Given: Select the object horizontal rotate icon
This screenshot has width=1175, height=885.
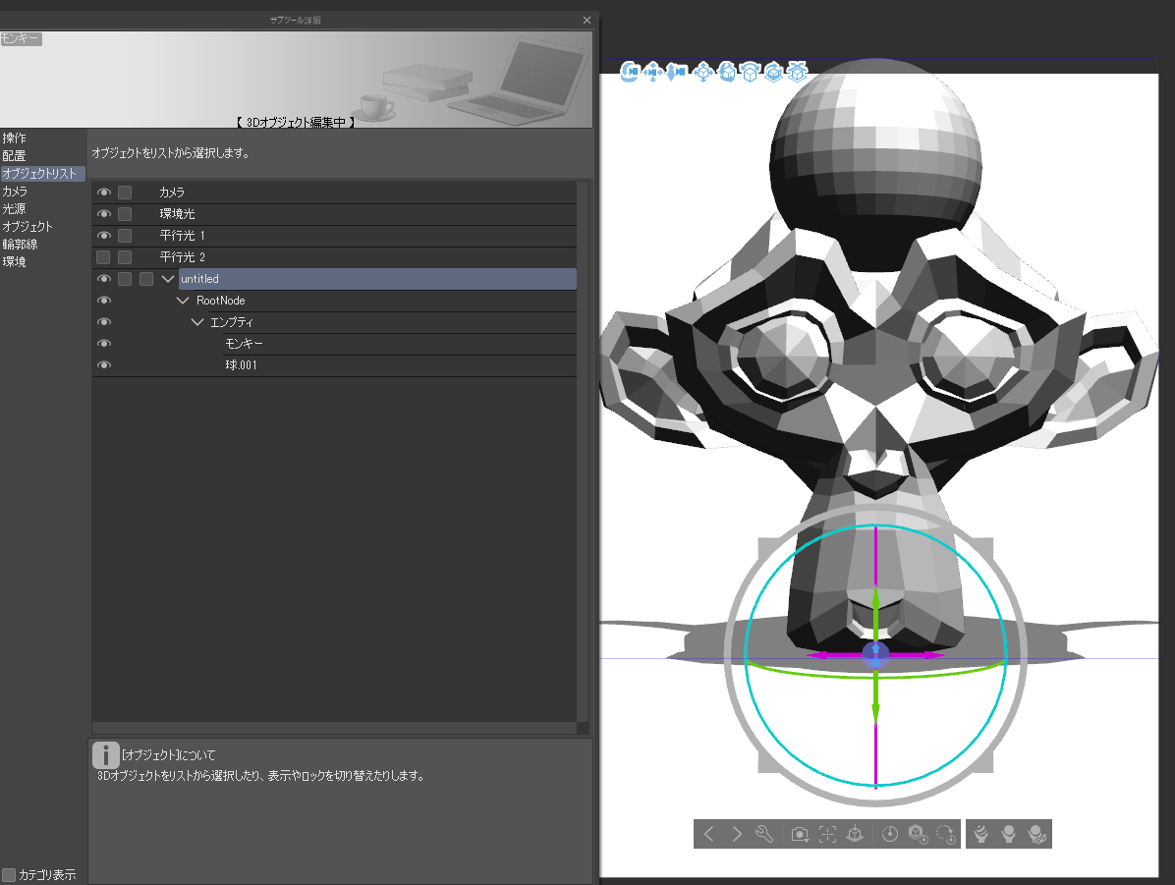Looking at the screenshot, I should point(750,71).
